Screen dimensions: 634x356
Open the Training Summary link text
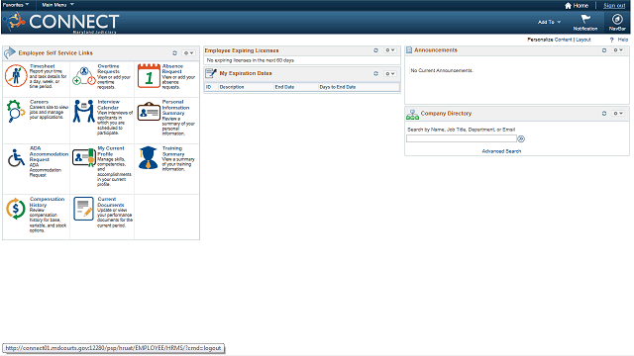(173, 151)
